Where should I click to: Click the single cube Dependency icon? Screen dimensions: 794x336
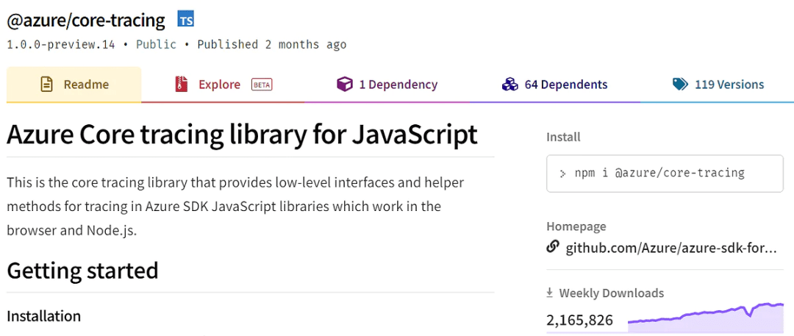344,85
